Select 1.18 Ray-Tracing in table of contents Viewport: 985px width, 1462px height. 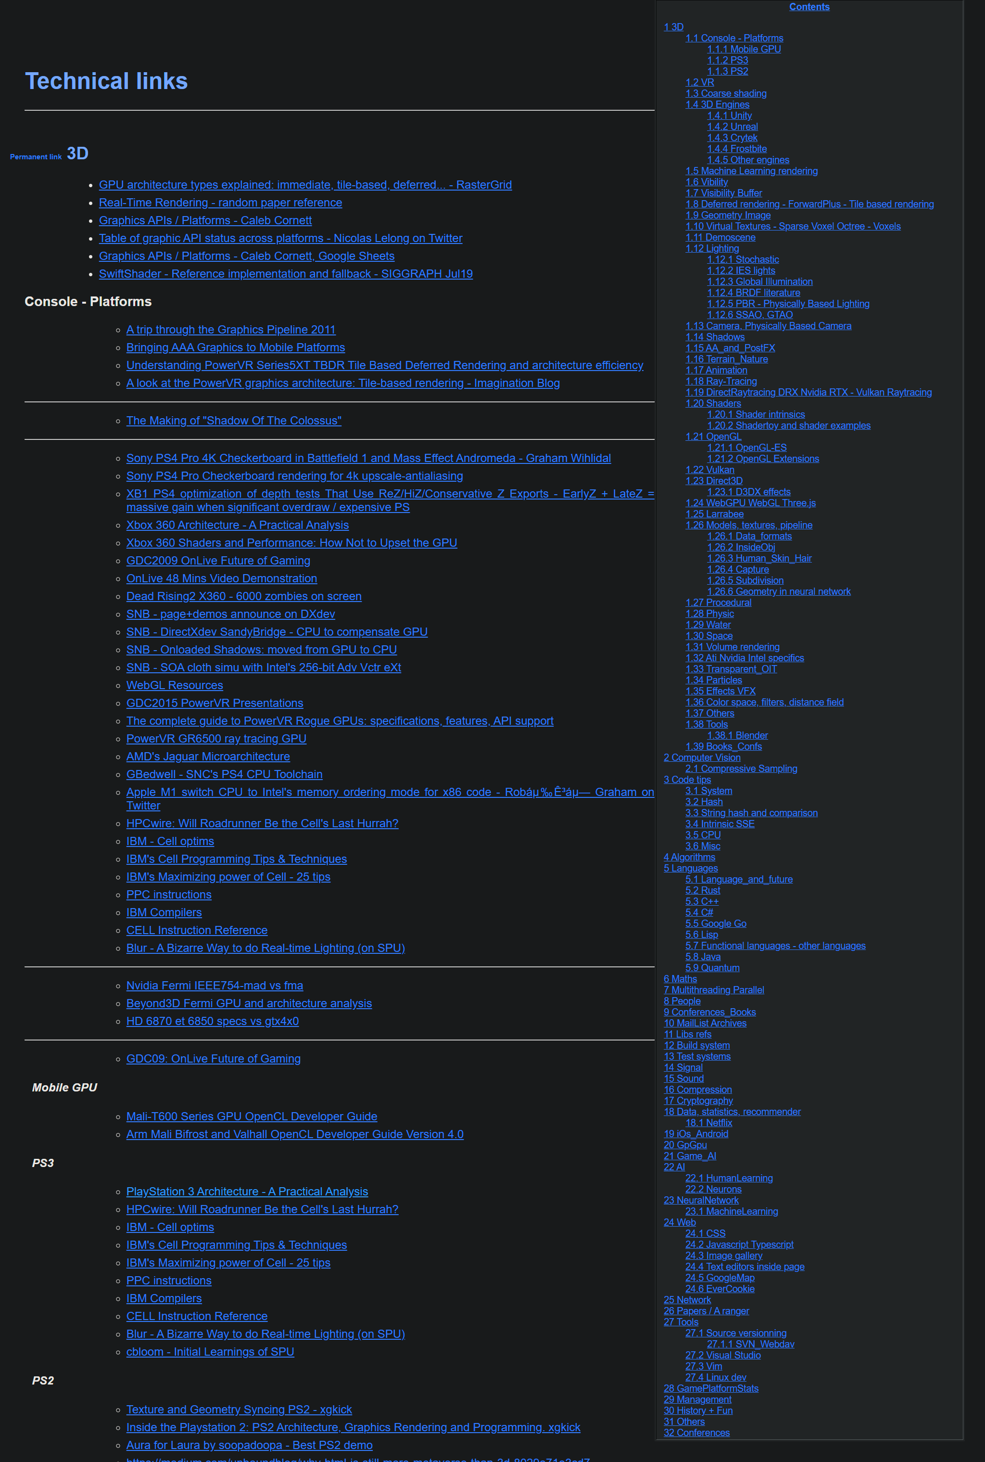point(720,382)
